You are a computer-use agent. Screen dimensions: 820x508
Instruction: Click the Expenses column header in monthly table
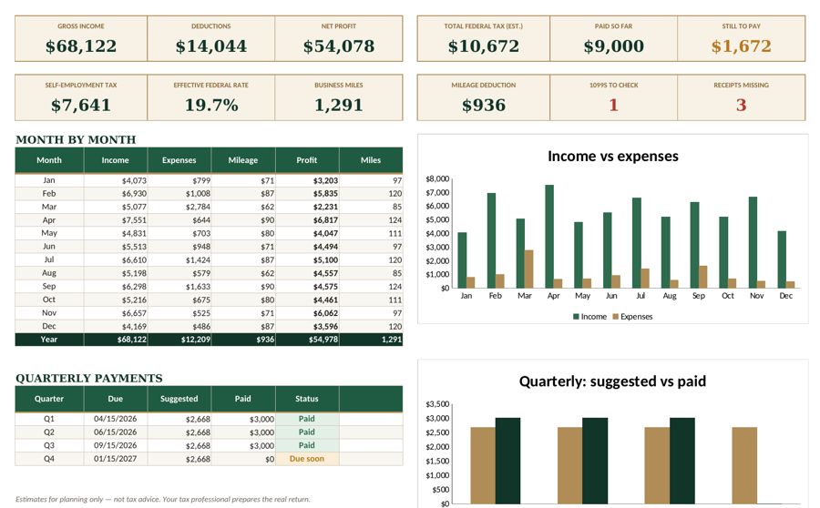(x=179, y=160)
